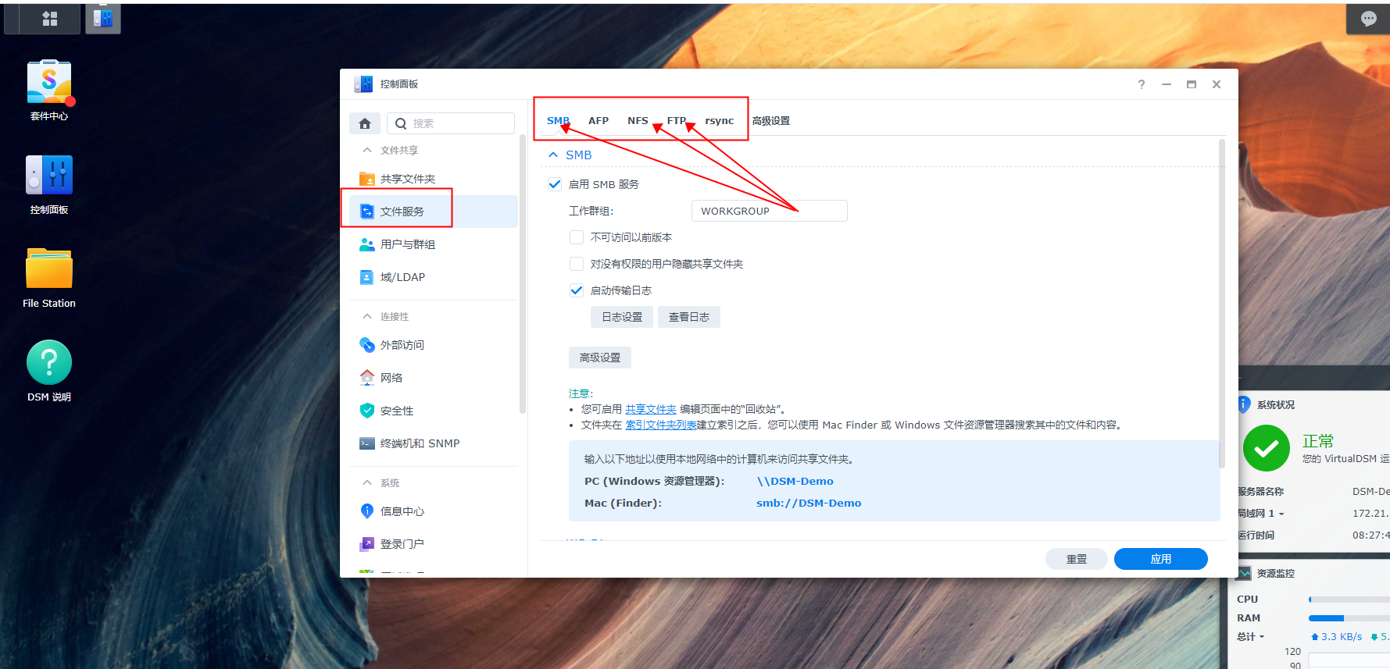This screenshot has width=1390, height=669.
Task: Open the 共享文件夹 link in notes
Action: (x=651, y=409)
